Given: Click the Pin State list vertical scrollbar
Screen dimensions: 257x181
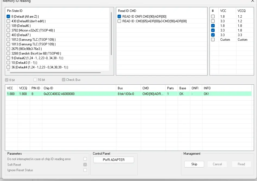Looking at the screenshot, I should [x=111, y=34].
